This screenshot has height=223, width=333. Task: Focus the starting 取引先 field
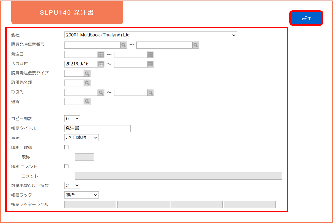pyautogui.click(x=81, y=93)
